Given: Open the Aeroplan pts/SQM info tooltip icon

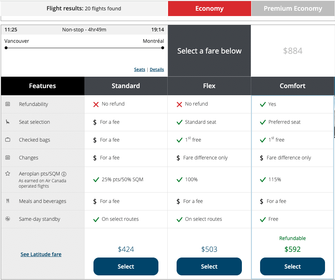Looking at the screenshot, I should pyautogui.click(x=64, y=174).
